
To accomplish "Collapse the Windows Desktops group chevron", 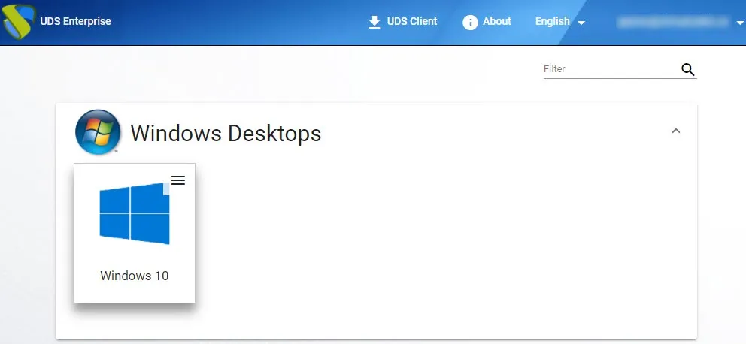I will point(675,131).
